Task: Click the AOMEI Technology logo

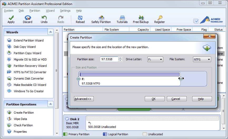Action: [x=212, y=20]
